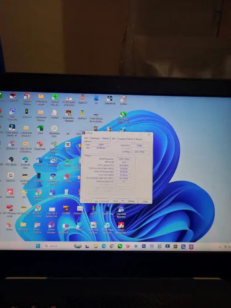Click the CAS# Latency clocks value

[124, 165]
